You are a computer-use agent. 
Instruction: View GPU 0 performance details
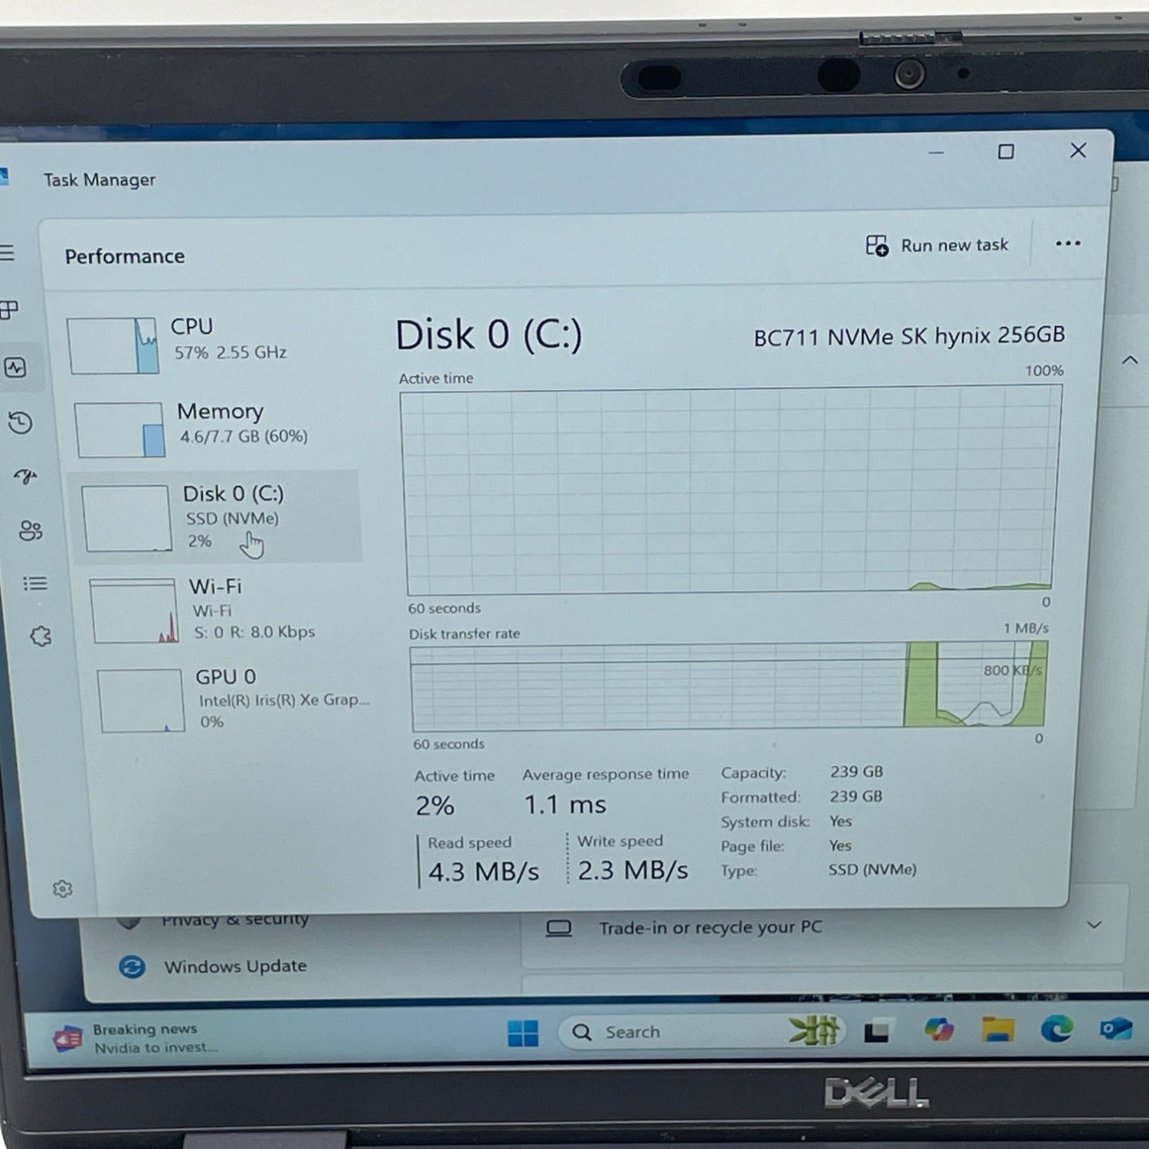226,699
